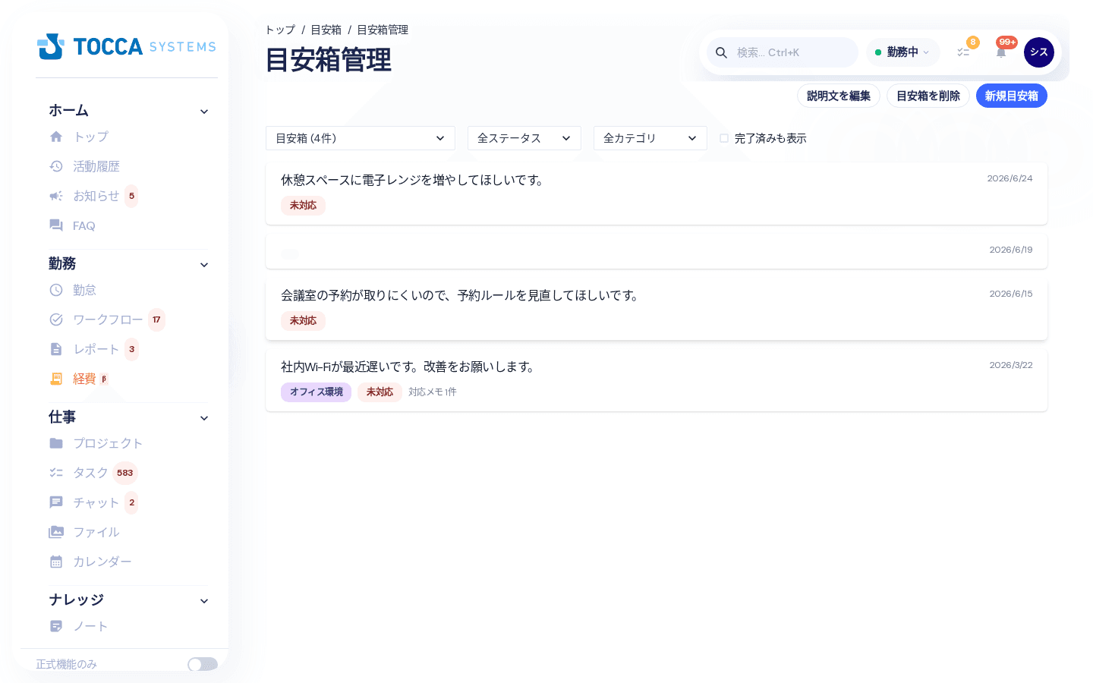Go to ファイル menu item
The width and height of the screenshot is (1093, 683).
point(96,532)
